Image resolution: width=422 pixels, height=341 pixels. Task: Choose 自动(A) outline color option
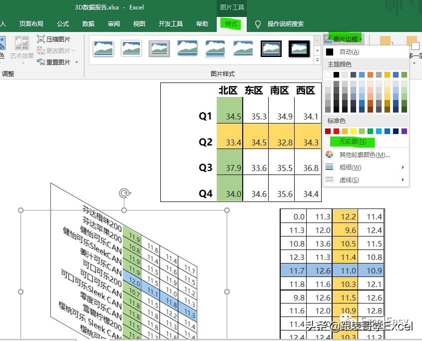(366, 51)
